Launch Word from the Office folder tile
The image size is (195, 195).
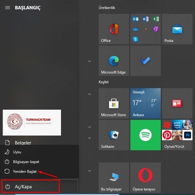[145, 19]
